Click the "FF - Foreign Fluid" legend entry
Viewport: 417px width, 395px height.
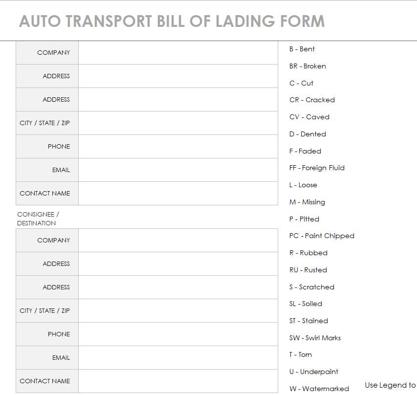317,168
